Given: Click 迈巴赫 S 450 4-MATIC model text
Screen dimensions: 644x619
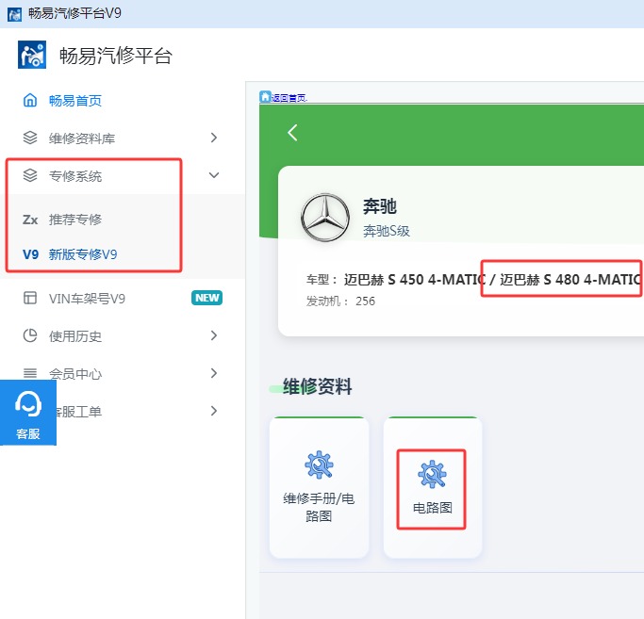Looking at the screenshot, I should tap(415, 280).
